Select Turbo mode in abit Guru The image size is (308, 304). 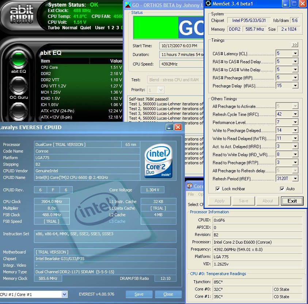coord(54,28)
